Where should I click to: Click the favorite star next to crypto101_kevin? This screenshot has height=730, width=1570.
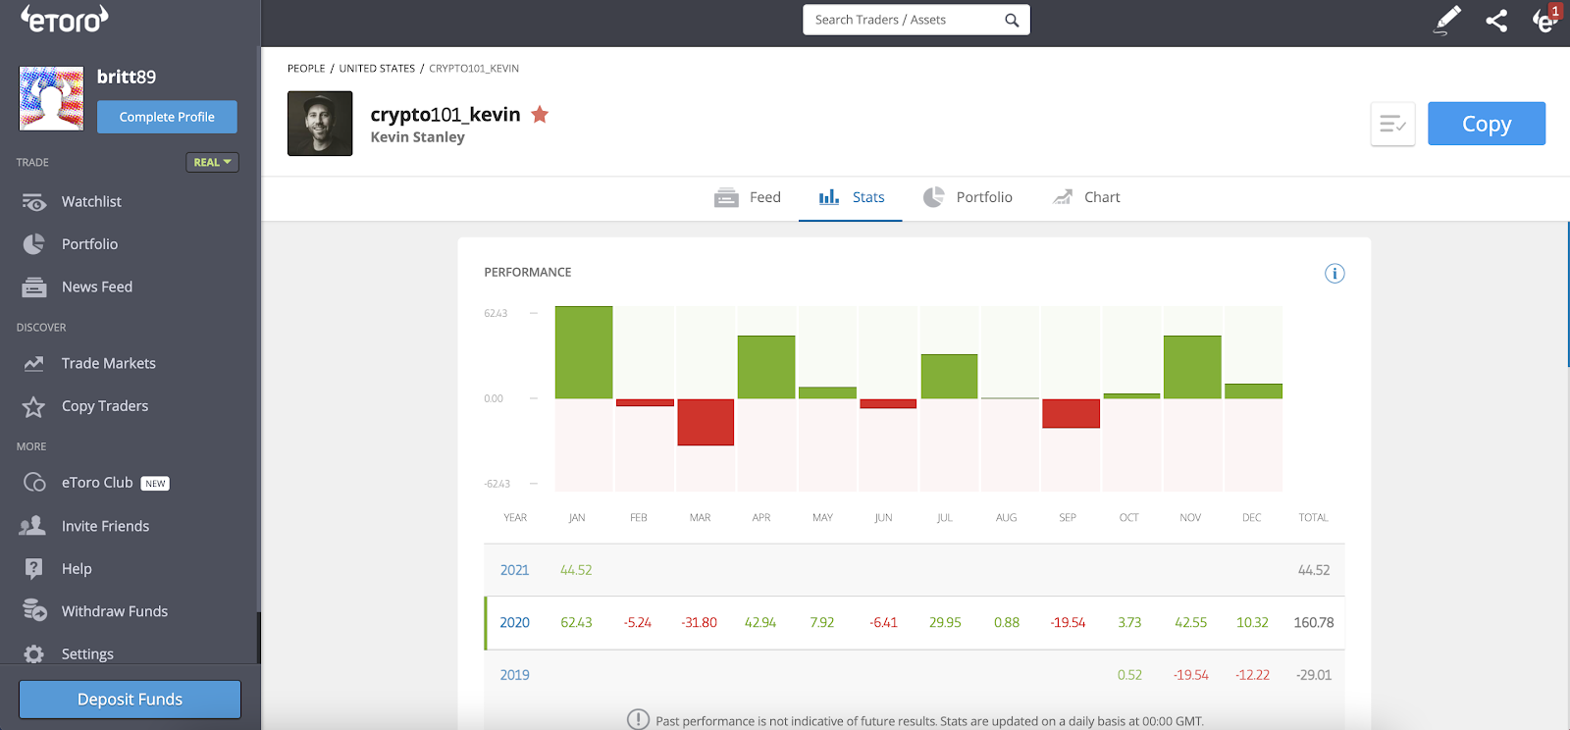point(540,115)
